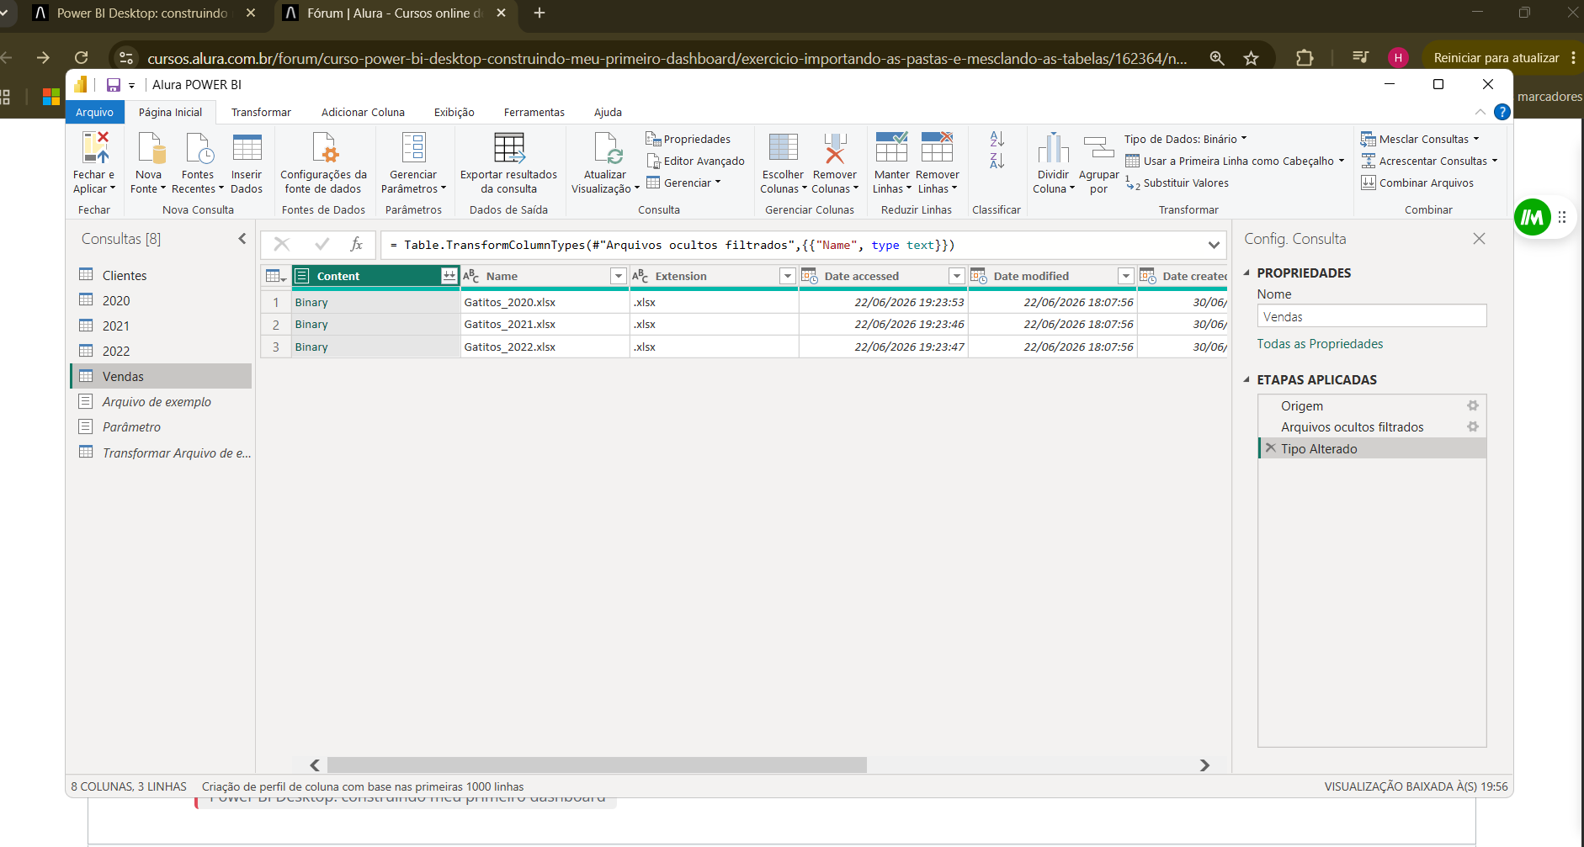Open gear for Arquivos ocultos filtrados step

click(x=1473, y=426)
